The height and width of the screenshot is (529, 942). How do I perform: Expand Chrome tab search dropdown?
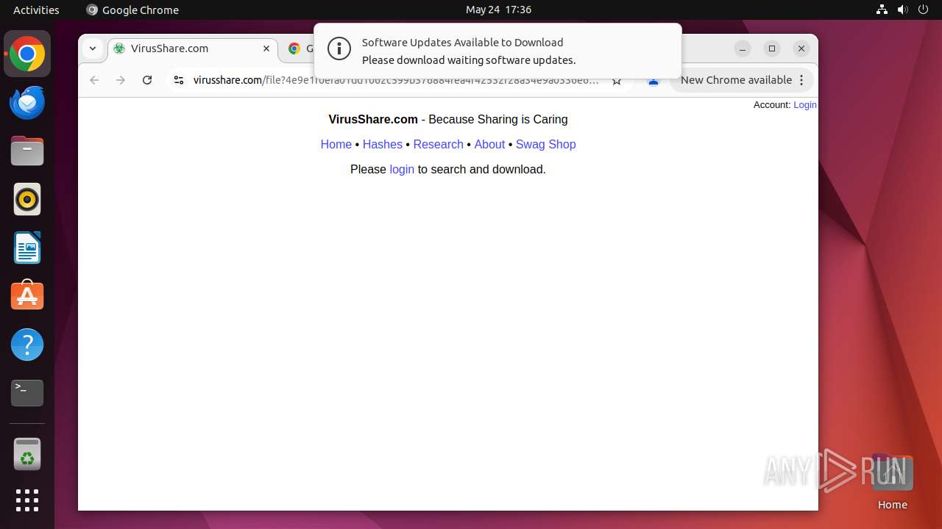pos(92,48)
